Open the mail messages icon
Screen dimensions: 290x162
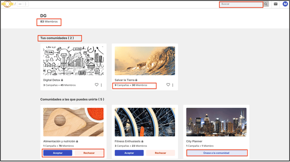coord(276,4)
